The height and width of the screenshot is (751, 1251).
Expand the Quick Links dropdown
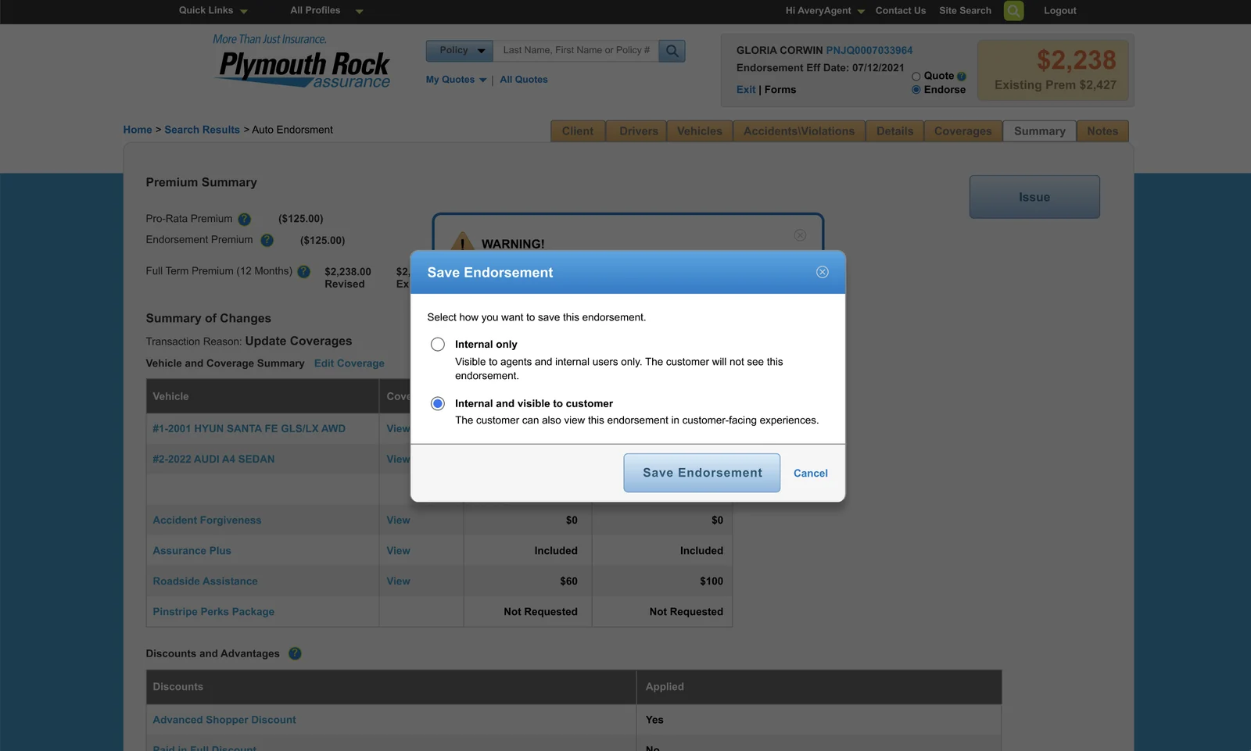pos(213,11)
